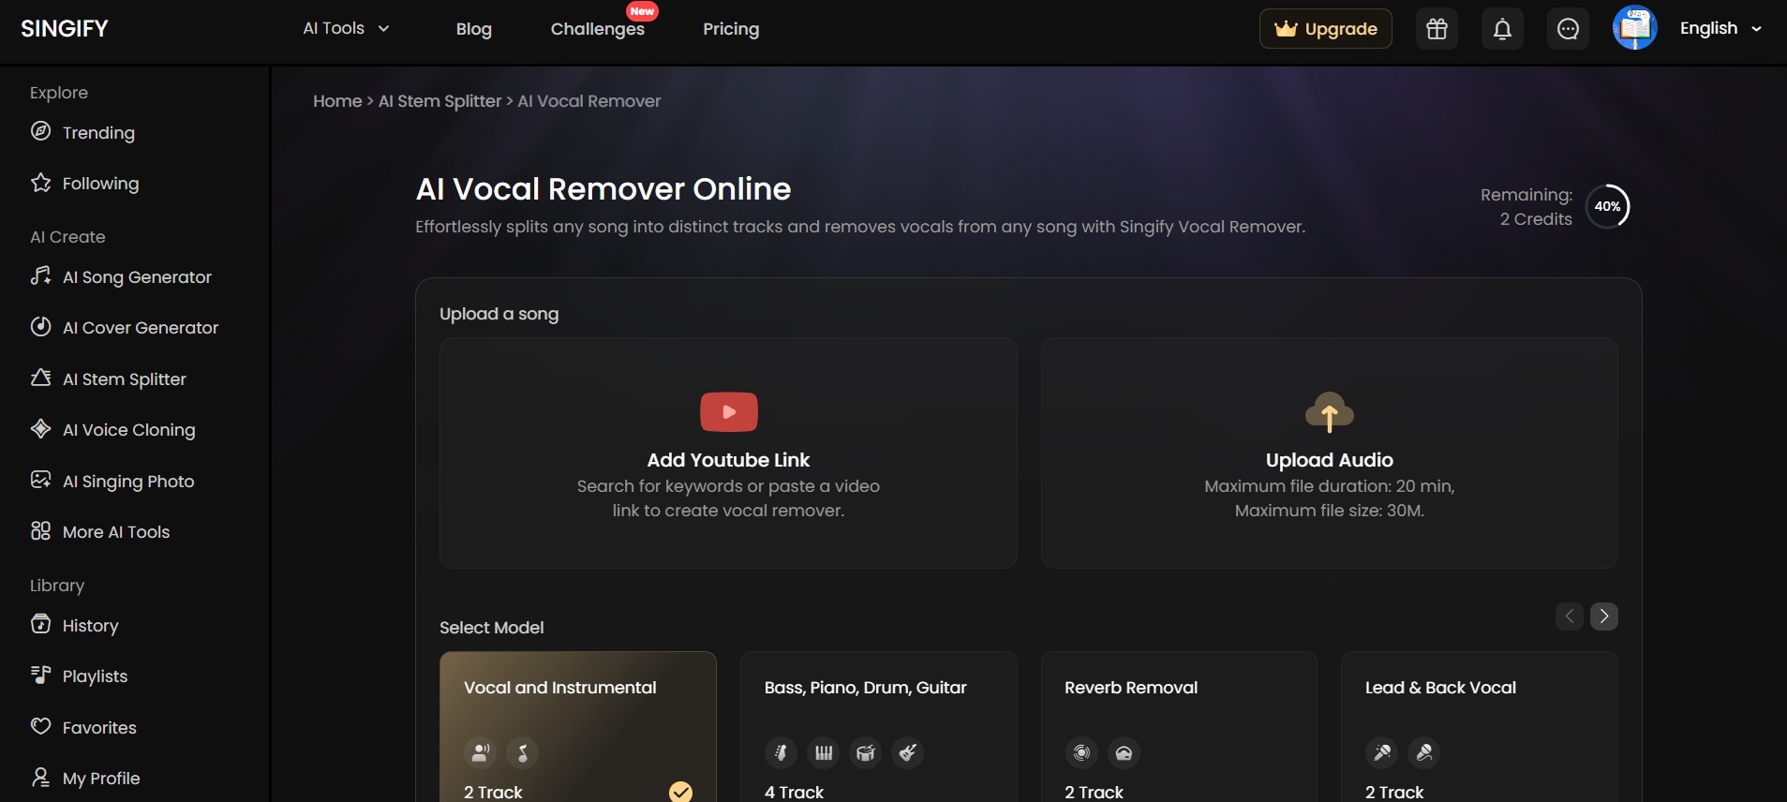1787x802 pixels.
Task: Click the Upgrade button
Action: click(1325, 29)
